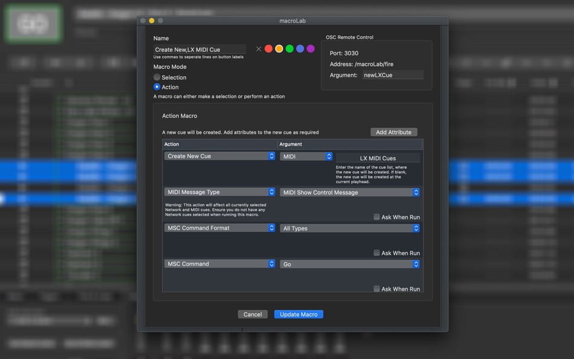Open the Go argument dropdown
The image size is (574, 359).
[x=350, y=264]
